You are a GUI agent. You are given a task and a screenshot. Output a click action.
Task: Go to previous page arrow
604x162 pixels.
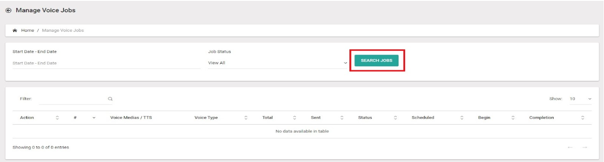click(x=570, y=147)
